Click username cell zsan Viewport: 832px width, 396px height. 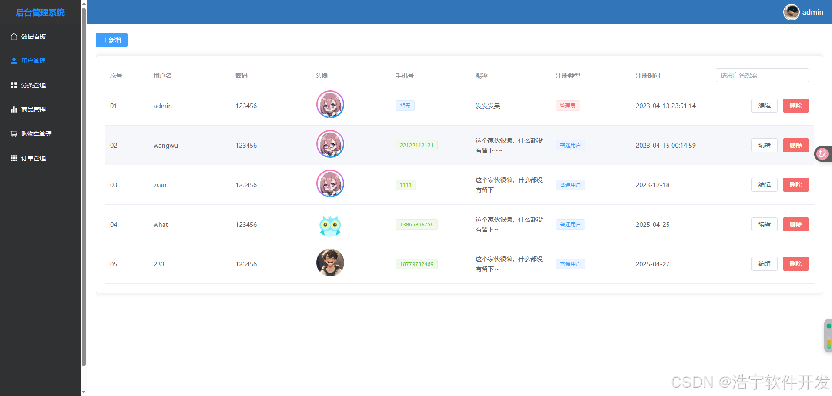click(160, 185)
